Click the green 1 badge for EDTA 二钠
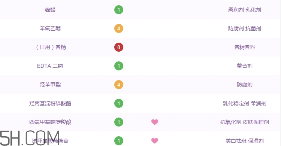The image size is (281, 146). [119, 66]
